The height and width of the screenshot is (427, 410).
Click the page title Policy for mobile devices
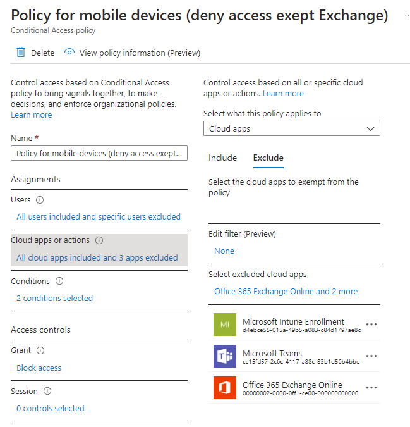(x=199, y=15)
